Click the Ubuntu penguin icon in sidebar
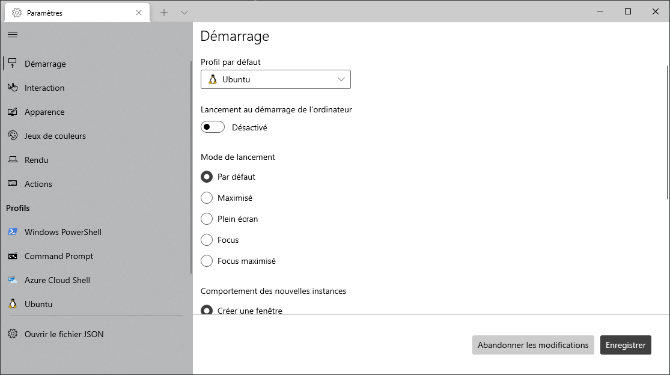670x375 pixels. (x=13, y=303)
